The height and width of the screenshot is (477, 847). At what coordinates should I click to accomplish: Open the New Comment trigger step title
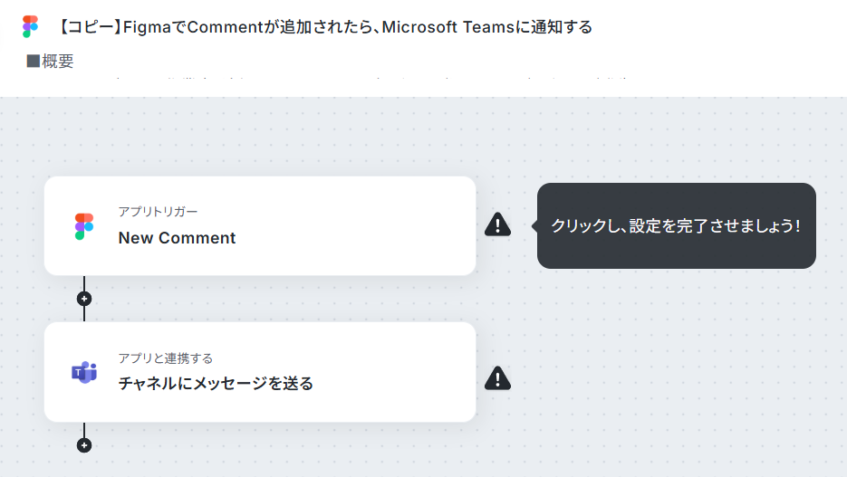tap(177, 238)
